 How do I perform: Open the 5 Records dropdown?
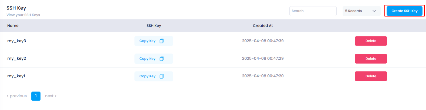pos(361,11)
